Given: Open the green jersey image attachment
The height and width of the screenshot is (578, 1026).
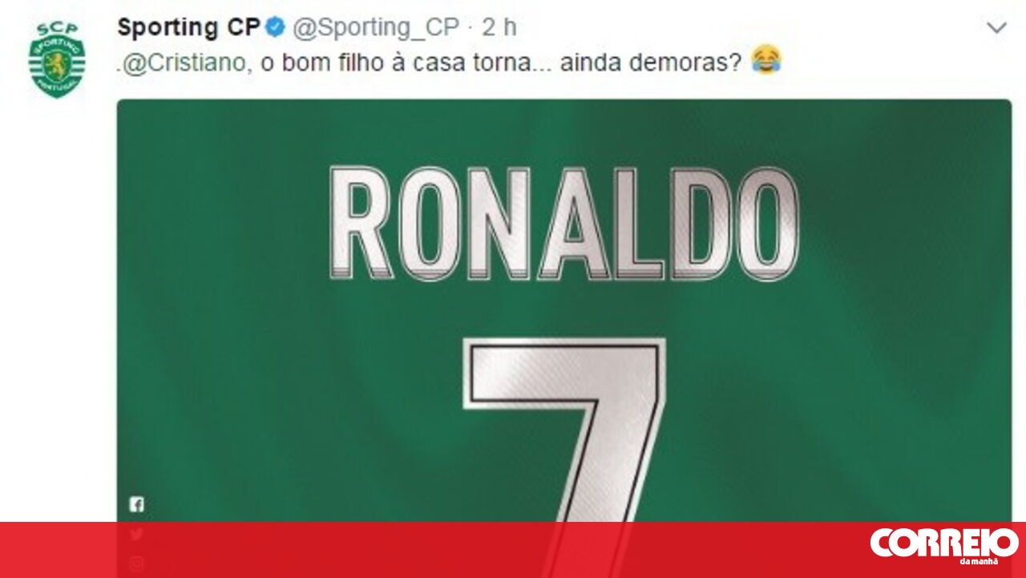Looking at the screenshot, I should point(563,311).
